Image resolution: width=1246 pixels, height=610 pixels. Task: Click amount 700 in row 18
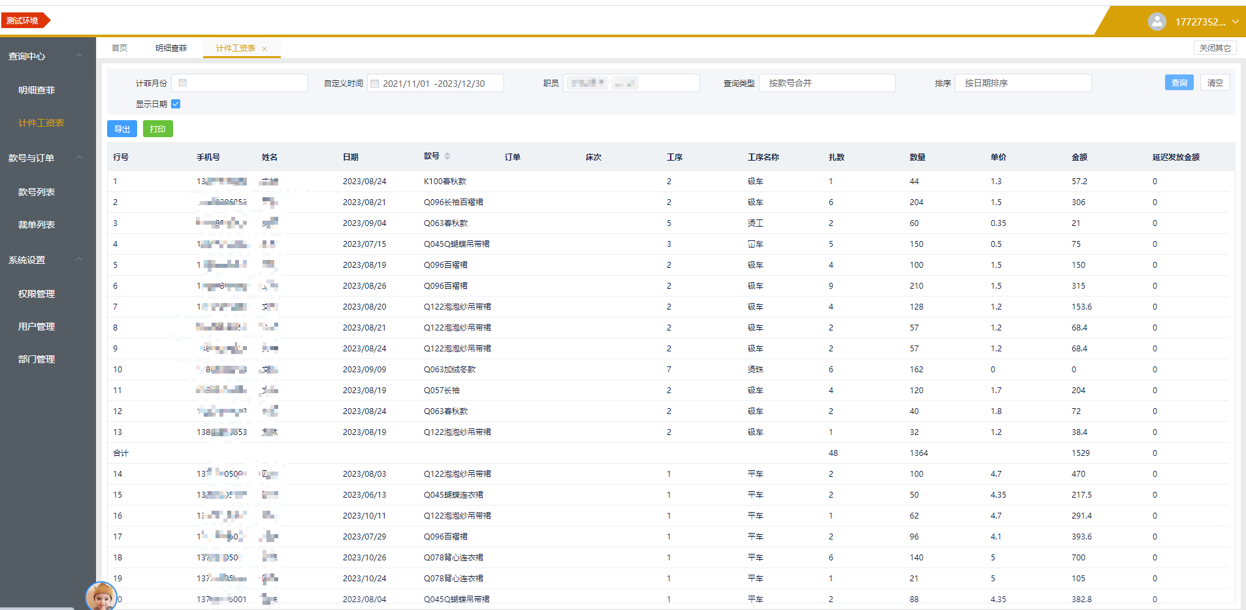1078,558
